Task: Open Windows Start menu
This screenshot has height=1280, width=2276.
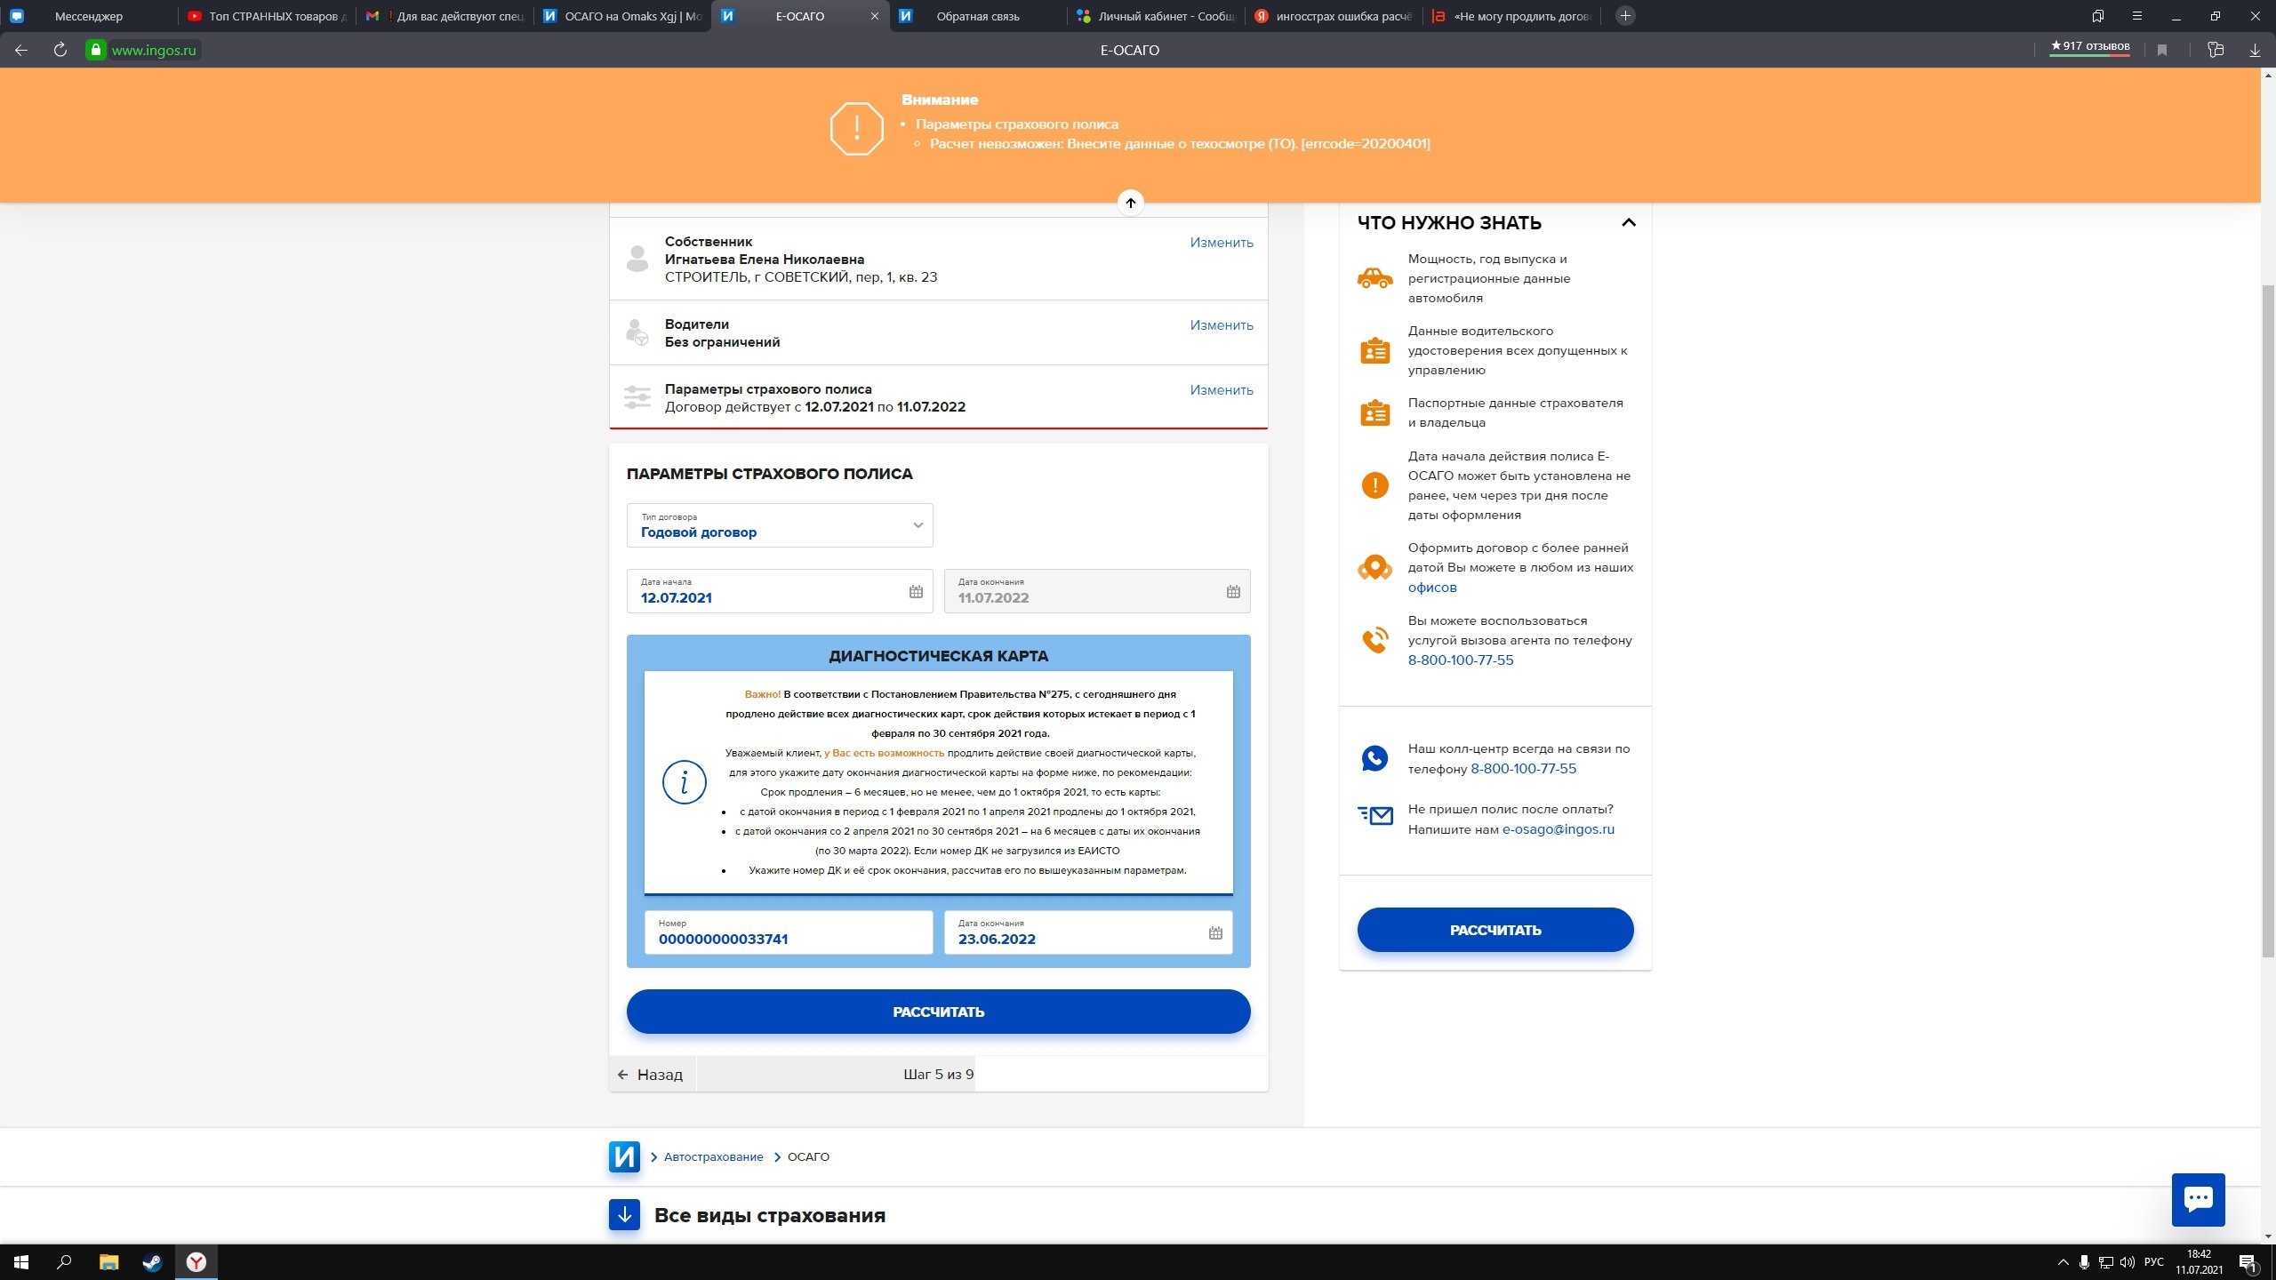Action: point(21,1262)
